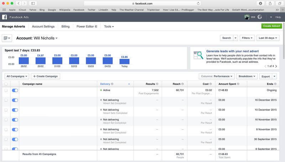Click the Safari back arrow
The height and width of the screenshot is (162, 285).
[x=19, y=3]
